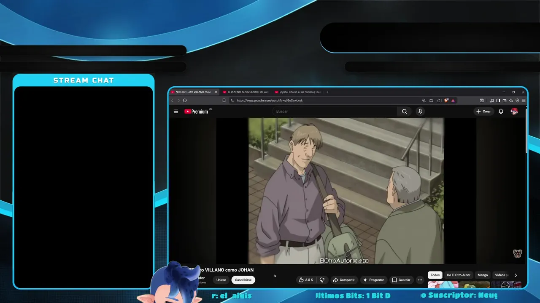Bookmark this page with bookmark icon
540x303 pixels.
tap(224, 101)
